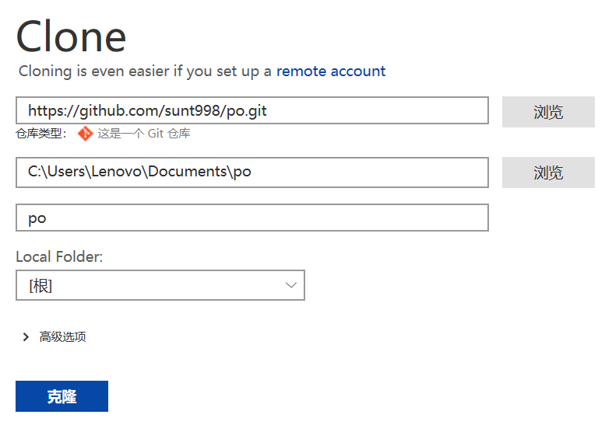Click the 仓库类型 label
This screenshot has width=605, height=425.
tap(41, 134)
